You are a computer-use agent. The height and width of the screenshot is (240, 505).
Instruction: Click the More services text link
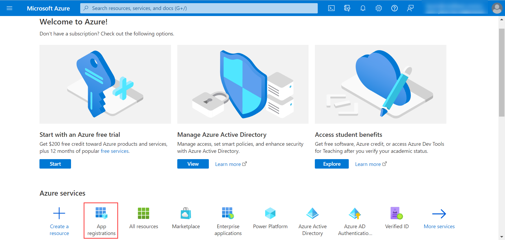[439, 226]
